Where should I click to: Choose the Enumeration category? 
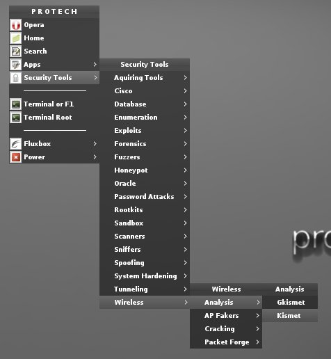(145, 118)
